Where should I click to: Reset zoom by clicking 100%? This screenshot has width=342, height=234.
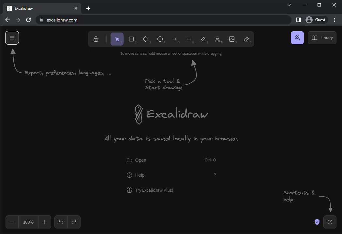point(28,222)
